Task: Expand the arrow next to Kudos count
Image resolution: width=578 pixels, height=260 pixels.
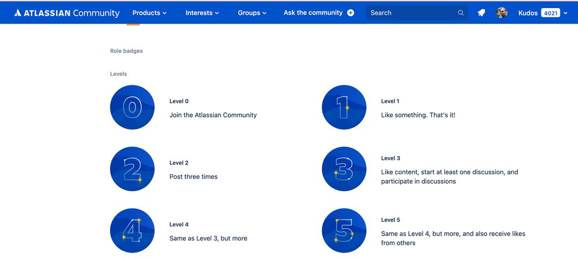Action: 565,13
